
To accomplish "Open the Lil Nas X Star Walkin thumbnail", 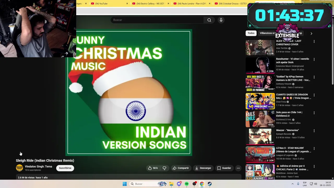I will pyautogui.click(x=260, y=155).
